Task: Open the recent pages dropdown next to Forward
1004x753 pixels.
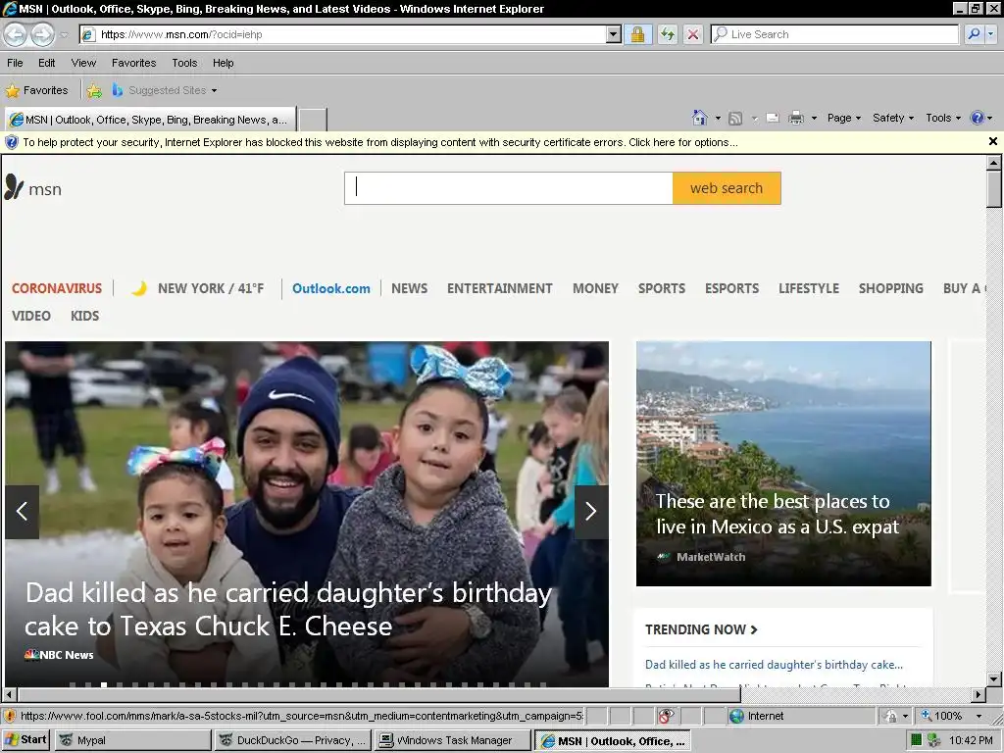Action: (x=64, y=34)
